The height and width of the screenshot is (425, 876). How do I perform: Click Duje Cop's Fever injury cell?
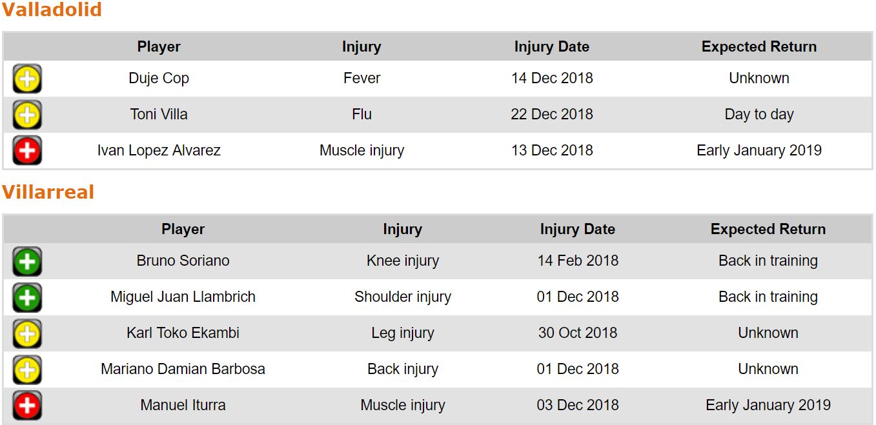pyautogui.click(x=362, y=78)
